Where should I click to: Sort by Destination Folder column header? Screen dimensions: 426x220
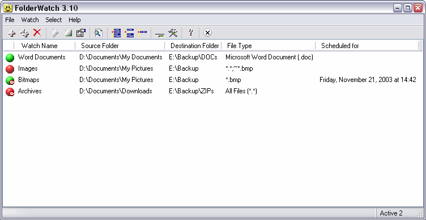coord(193,46)
